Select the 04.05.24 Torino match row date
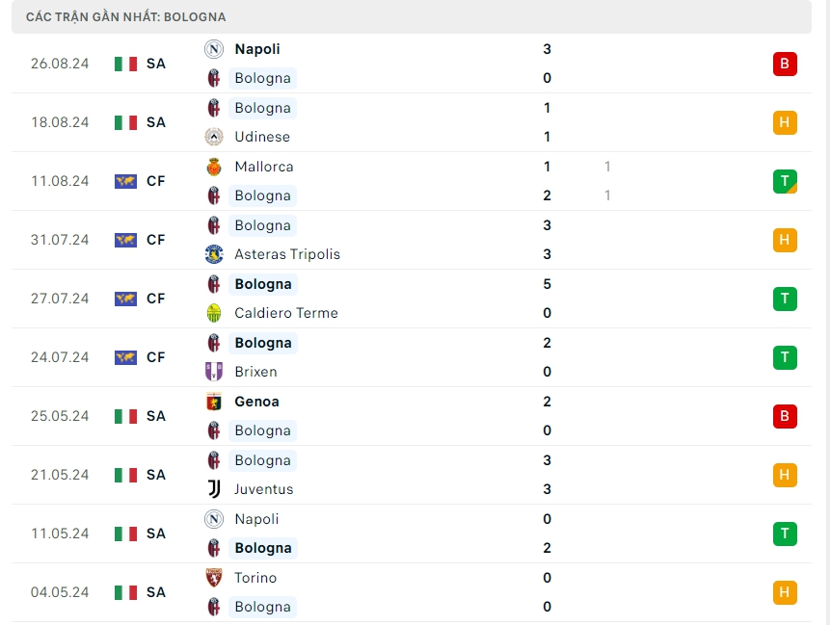The image size is (830, 625). coord(60,592)
